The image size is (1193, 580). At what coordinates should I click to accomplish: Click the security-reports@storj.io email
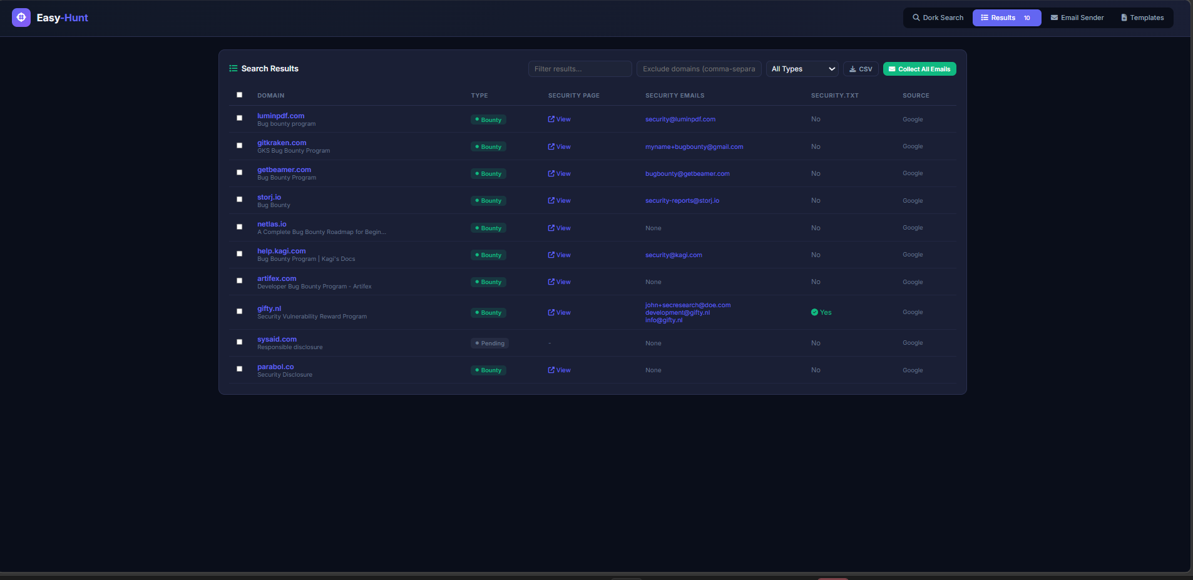pyautogui.click(x=682, y=200)
